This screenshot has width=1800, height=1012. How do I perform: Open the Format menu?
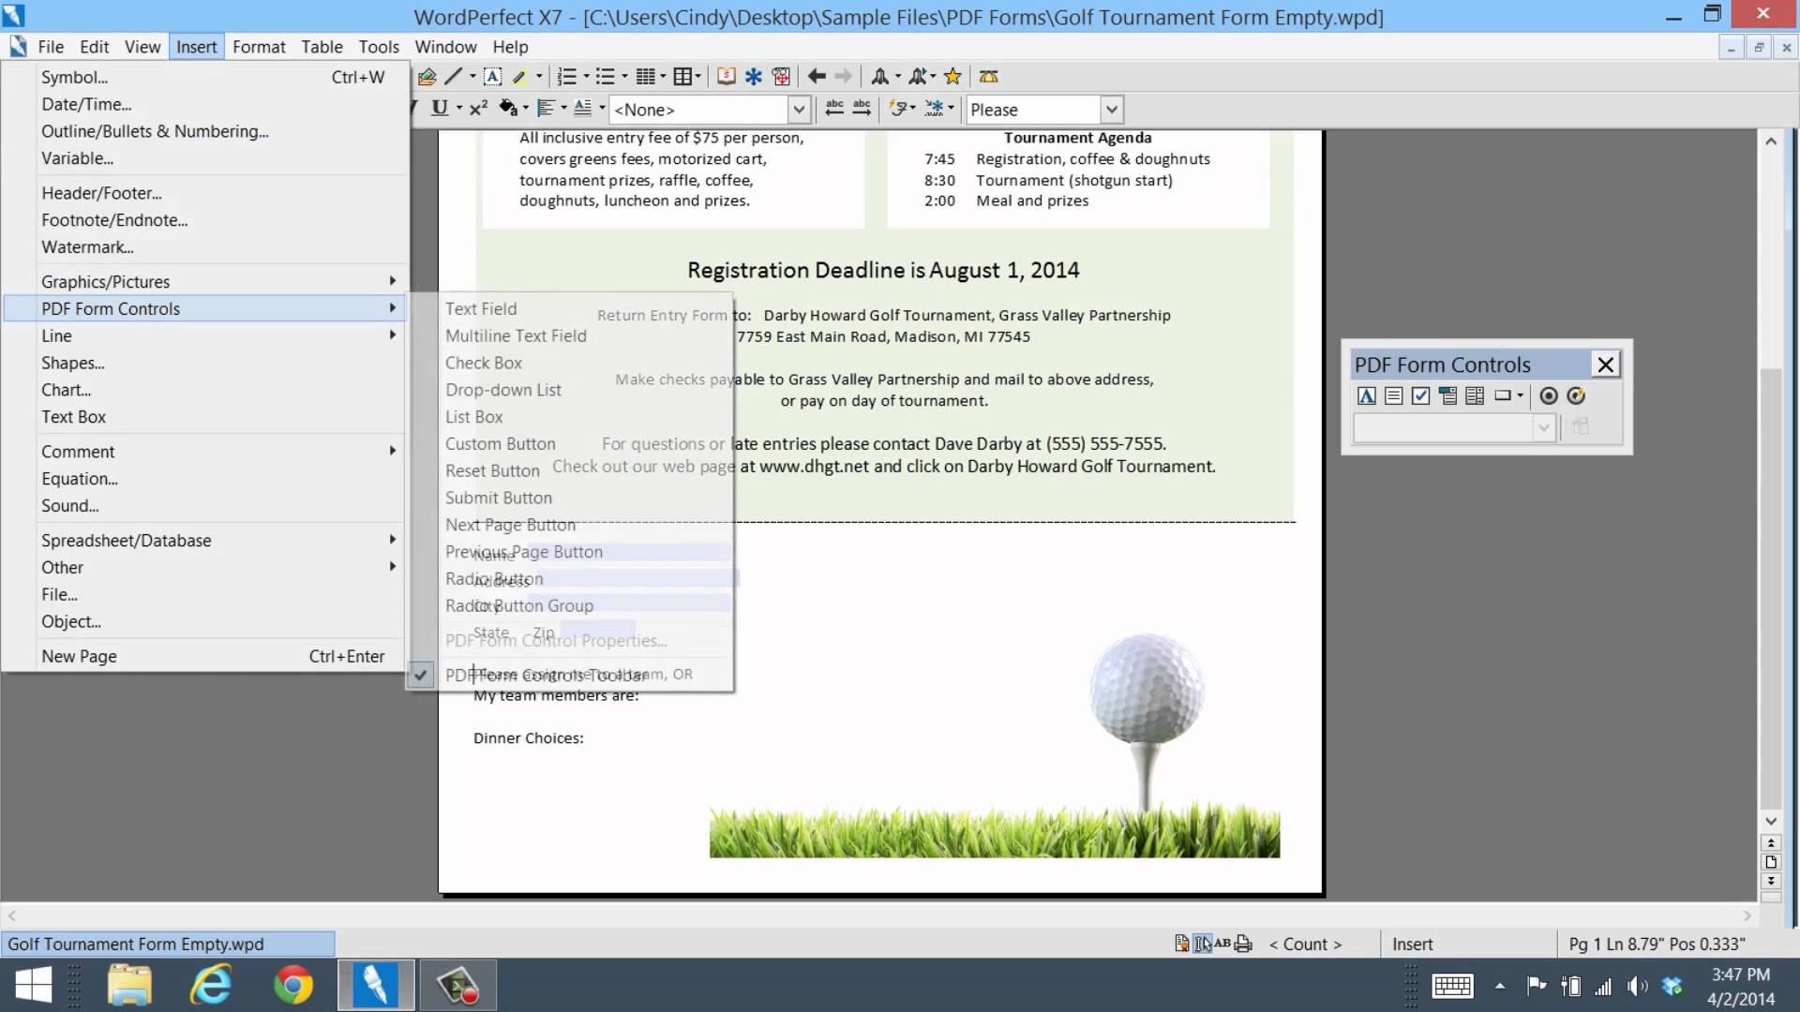(259, 47)
